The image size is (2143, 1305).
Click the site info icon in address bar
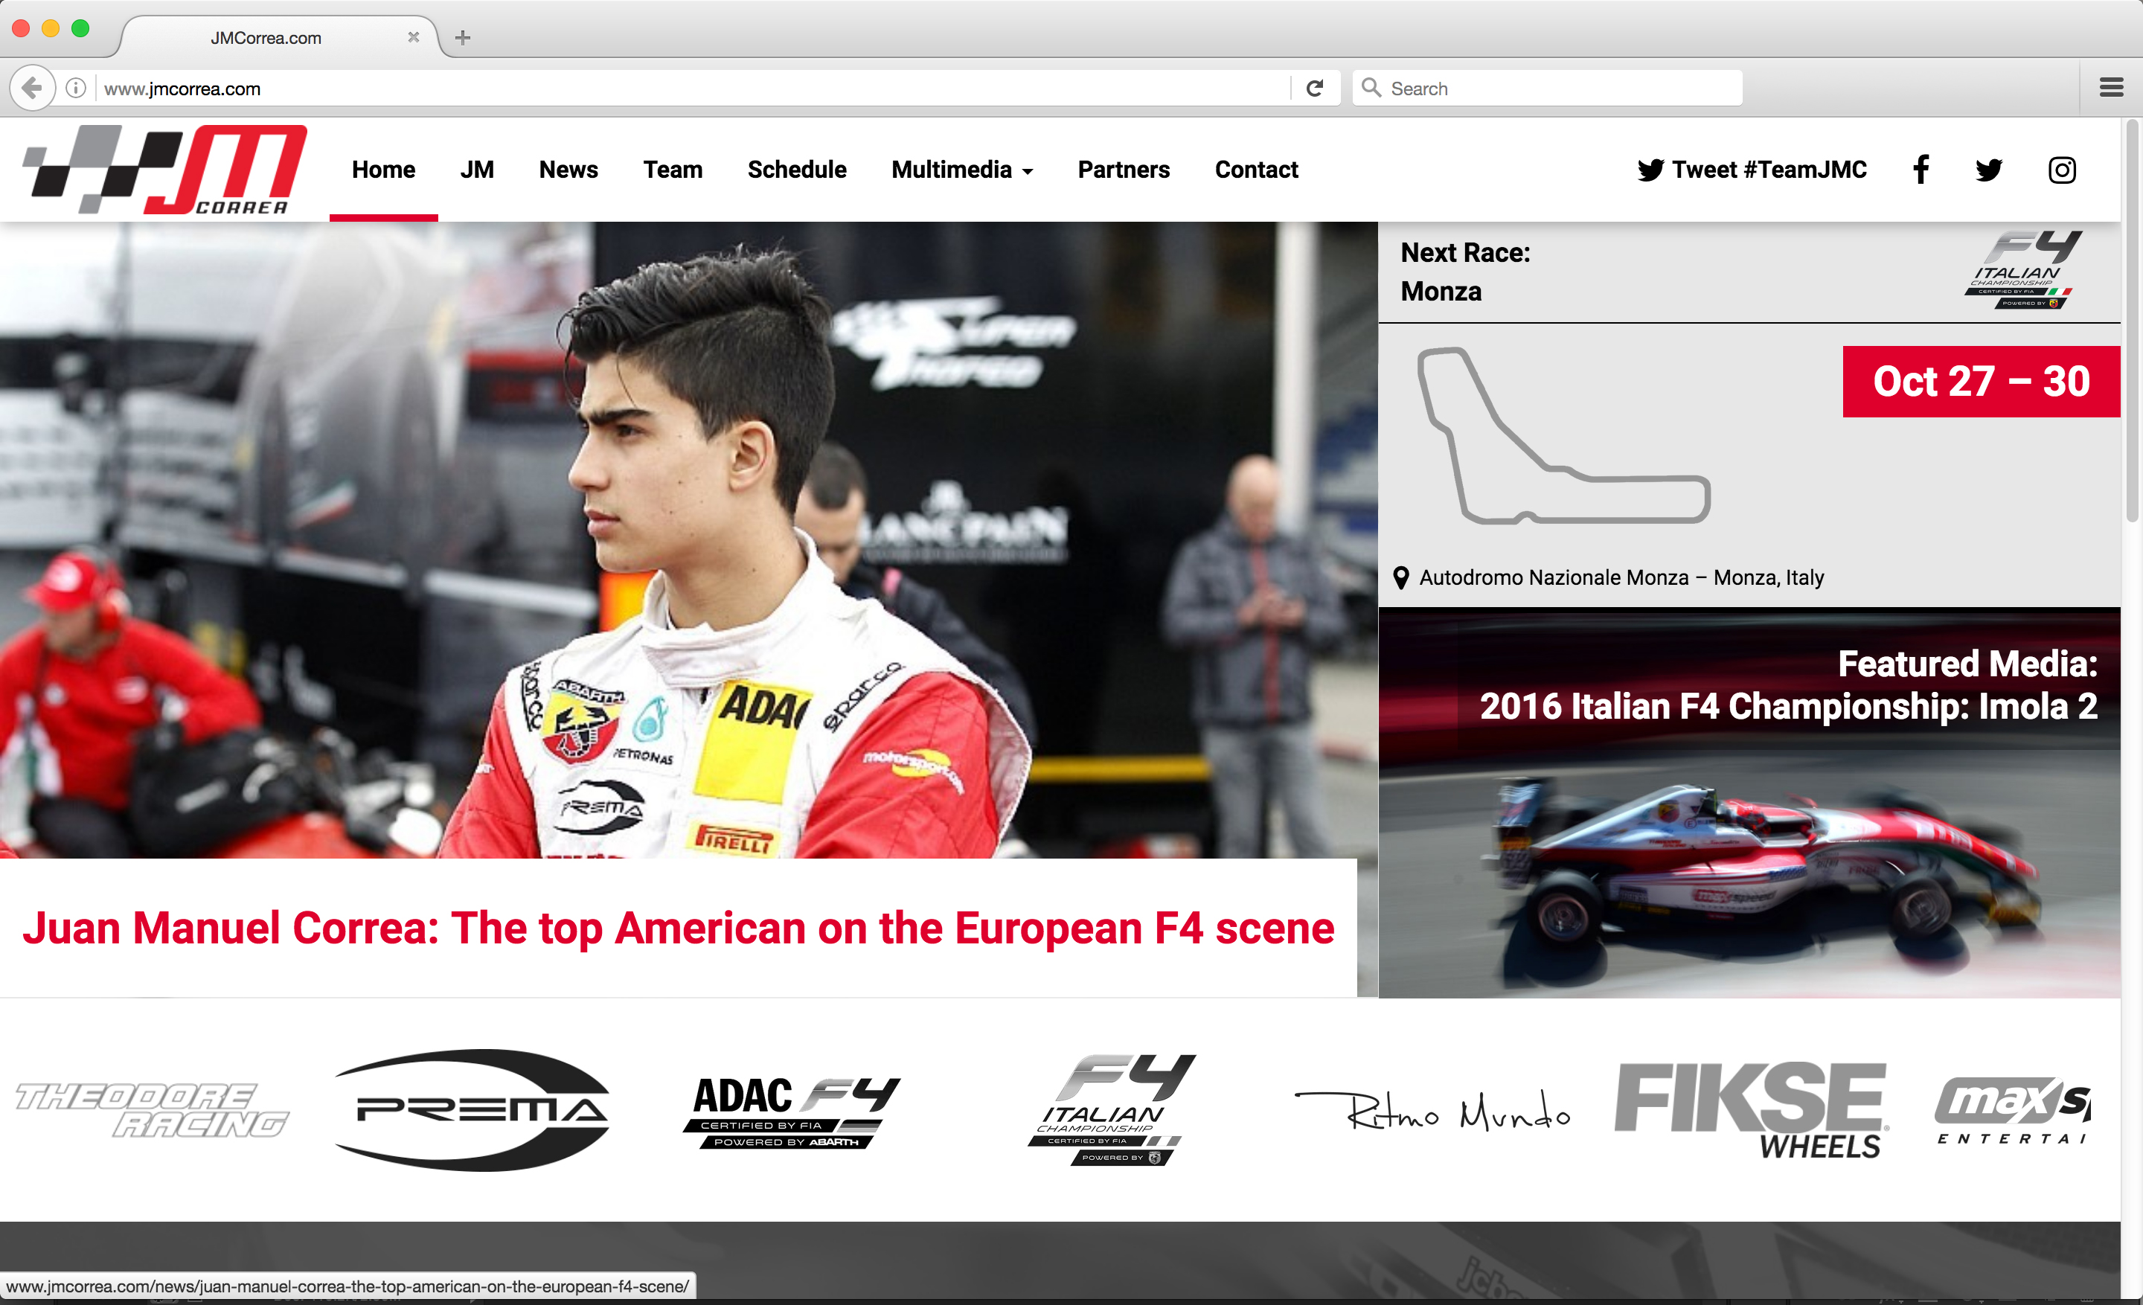click(x=77, y=88)
